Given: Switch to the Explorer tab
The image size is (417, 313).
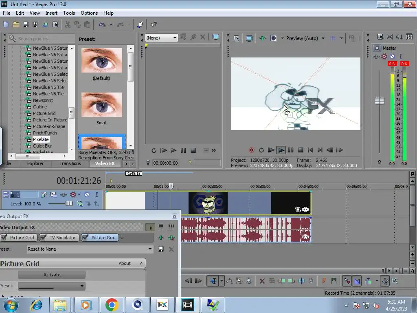Looking at the screenshot, I should tap(35, 163).
